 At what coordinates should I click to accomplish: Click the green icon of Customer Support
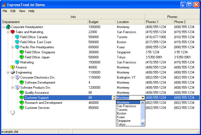21,98
